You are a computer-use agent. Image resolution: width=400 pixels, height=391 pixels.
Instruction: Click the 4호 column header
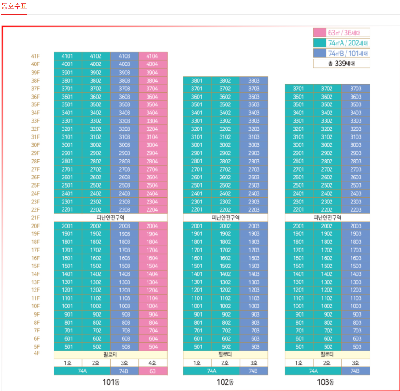click(x=153, y=363)
